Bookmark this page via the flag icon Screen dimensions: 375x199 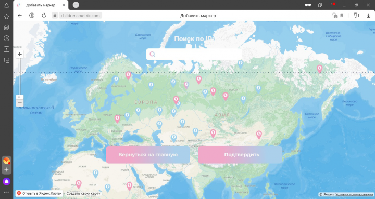342,16
